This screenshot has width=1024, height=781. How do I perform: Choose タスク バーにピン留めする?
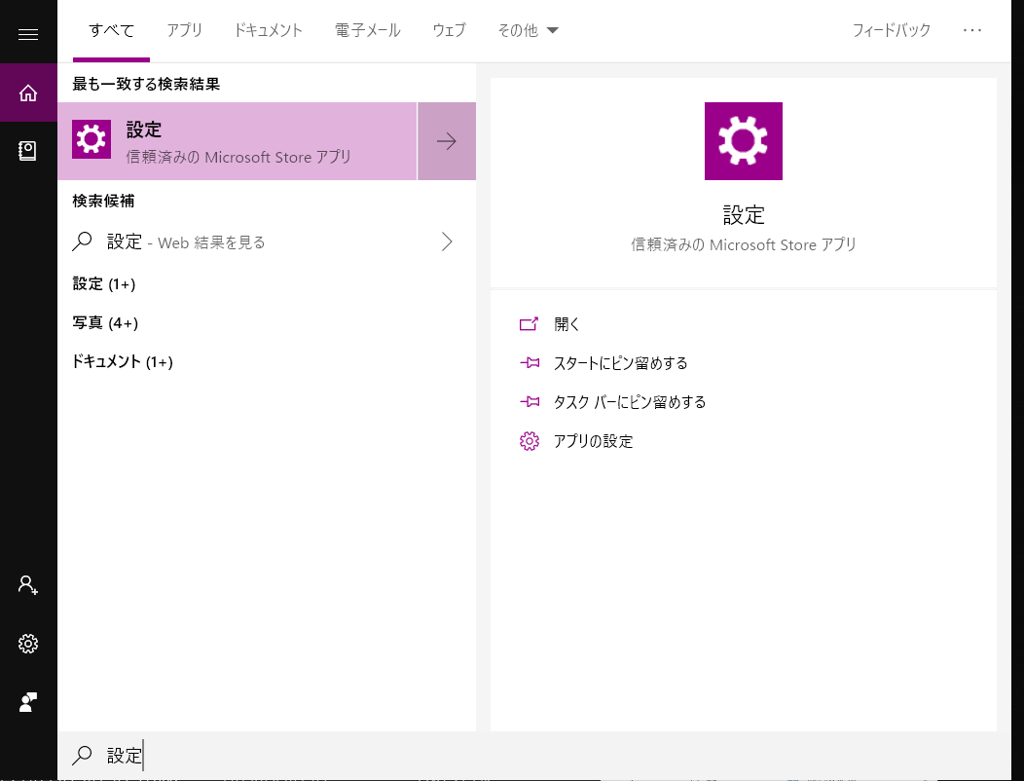click(630, 402)
